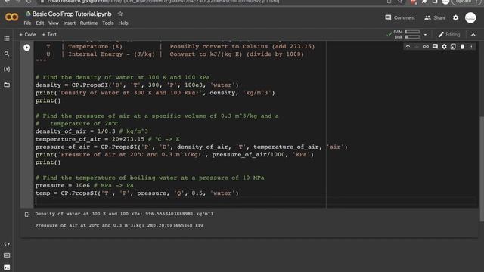Clear the cell output
Image resolution: width=484 pixels, height=272 pixels.
[x=27, y=215]
